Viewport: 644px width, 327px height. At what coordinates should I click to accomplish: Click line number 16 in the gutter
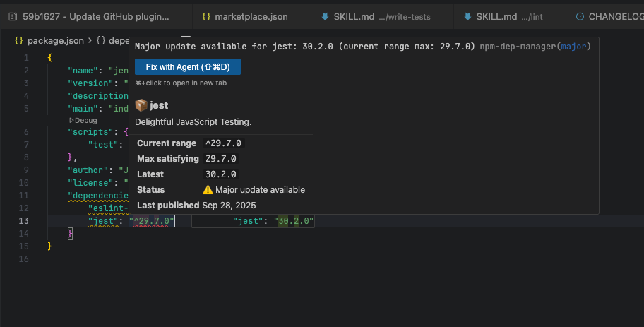click(x=24, y=259)
